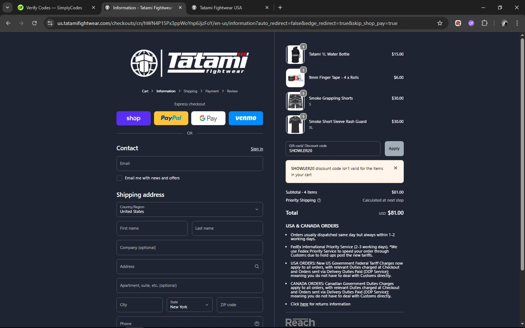Focus the Address field
This screenshot has height=328, width=525.
coord(190,266)
